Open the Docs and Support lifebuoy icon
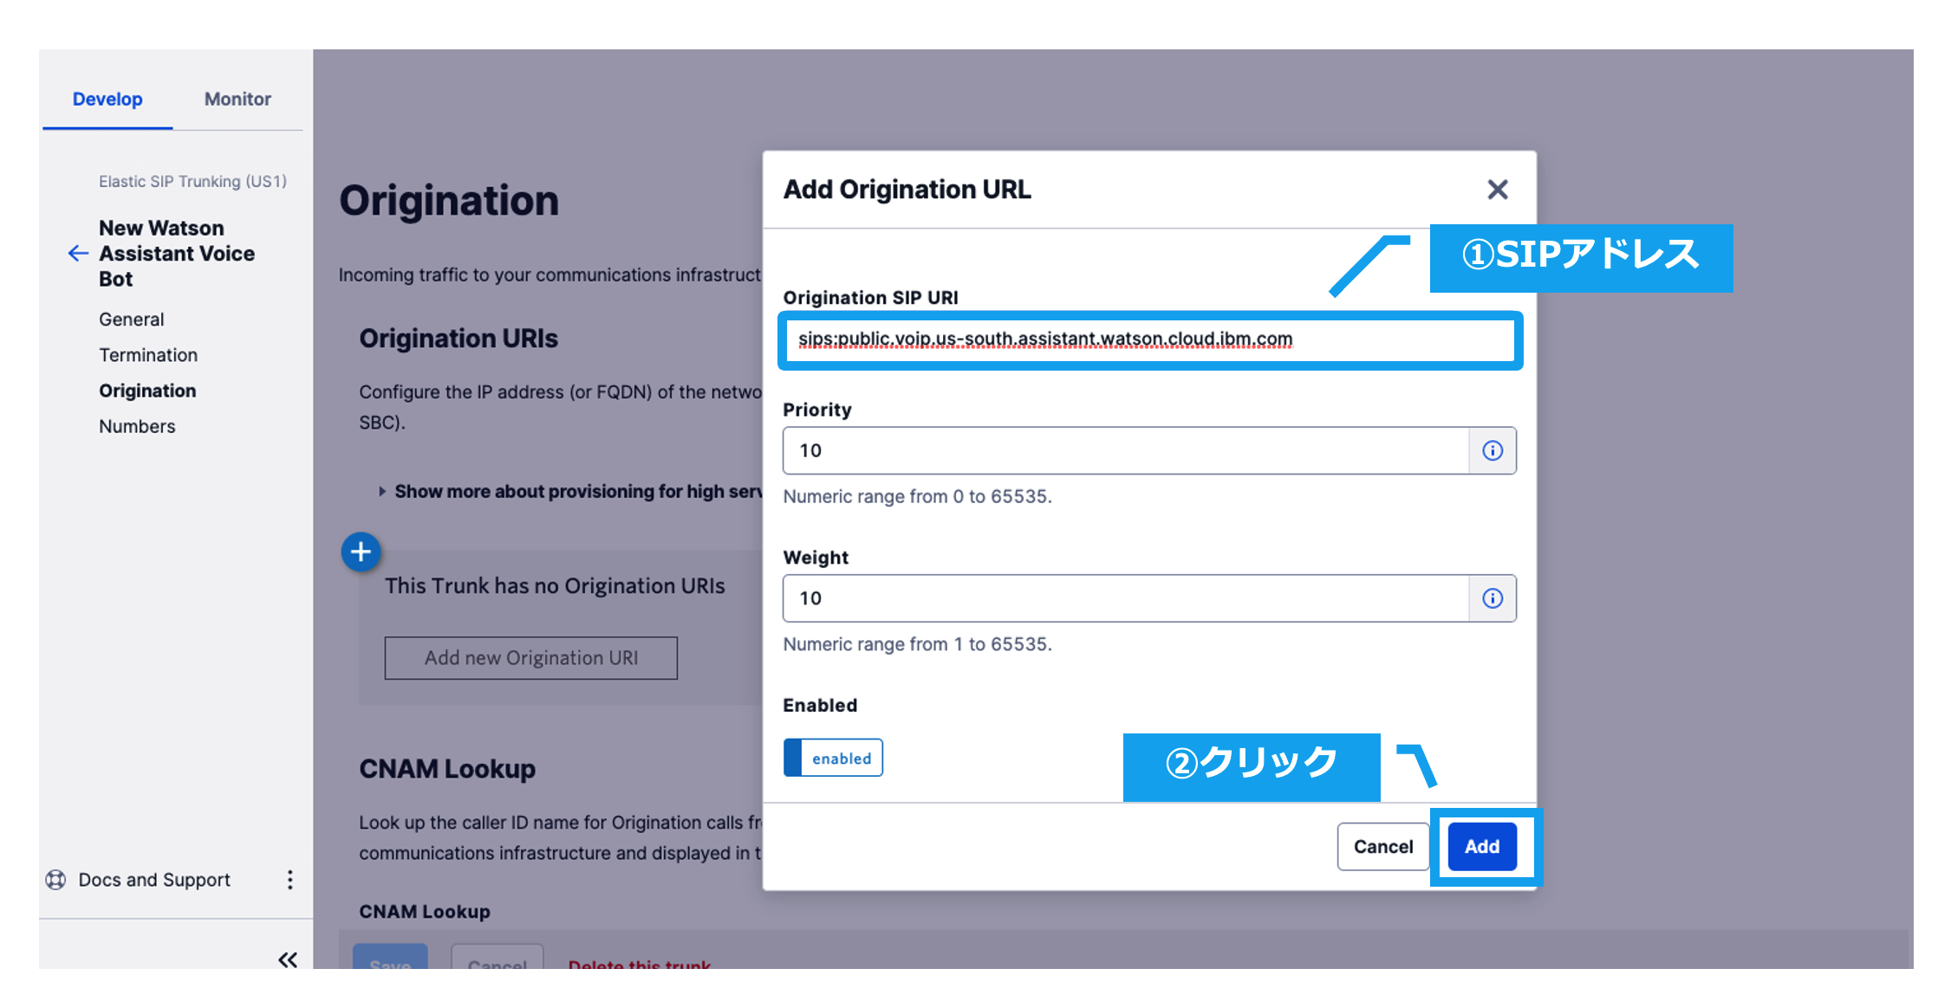Screen dimensions: 1938x1001 (55, 880)
